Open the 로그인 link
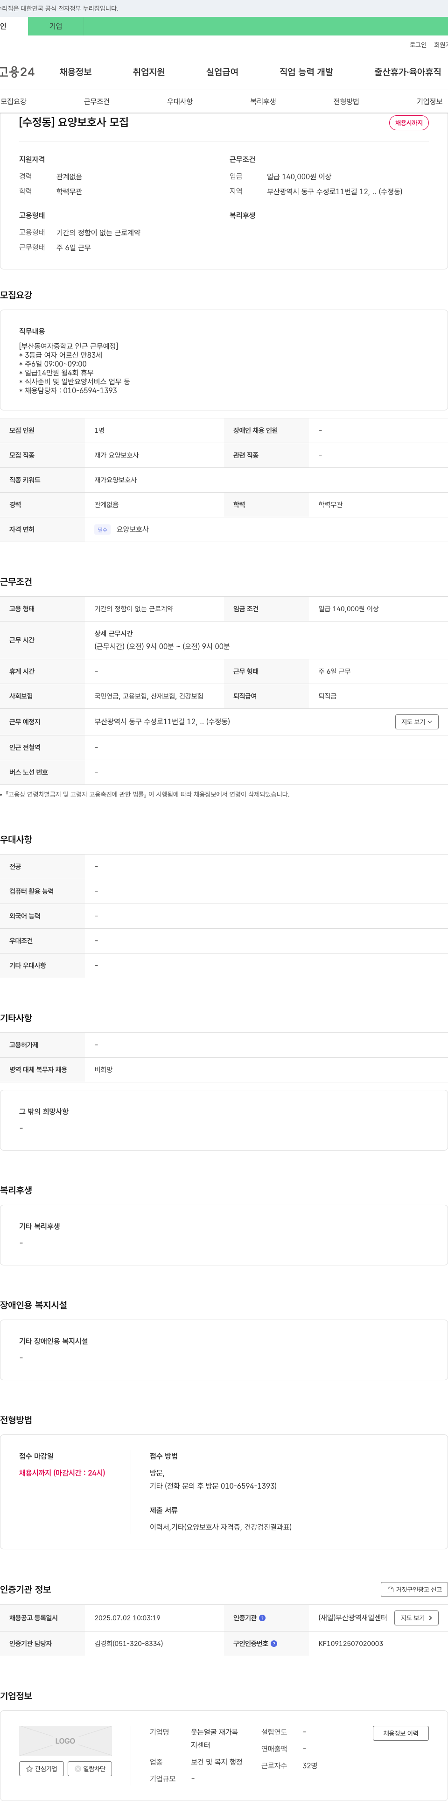 418,45
